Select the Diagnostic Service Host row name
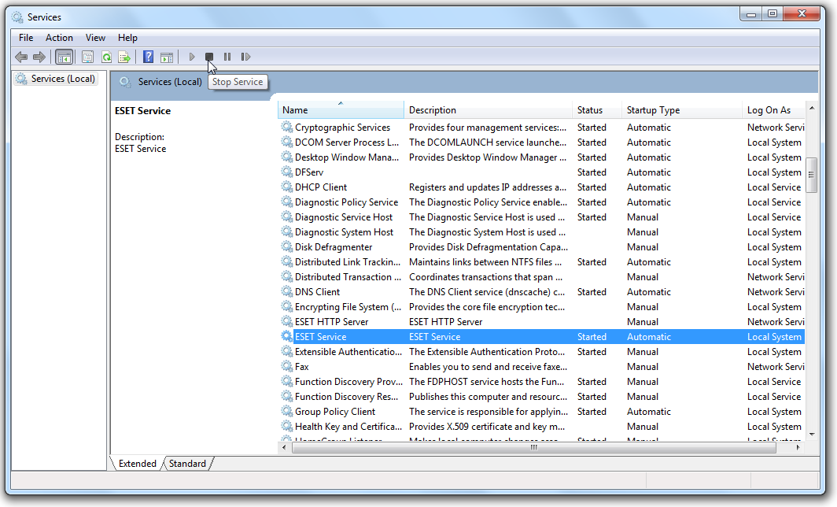The height and width of the screenshot is (507, 837). pos(344,217)
